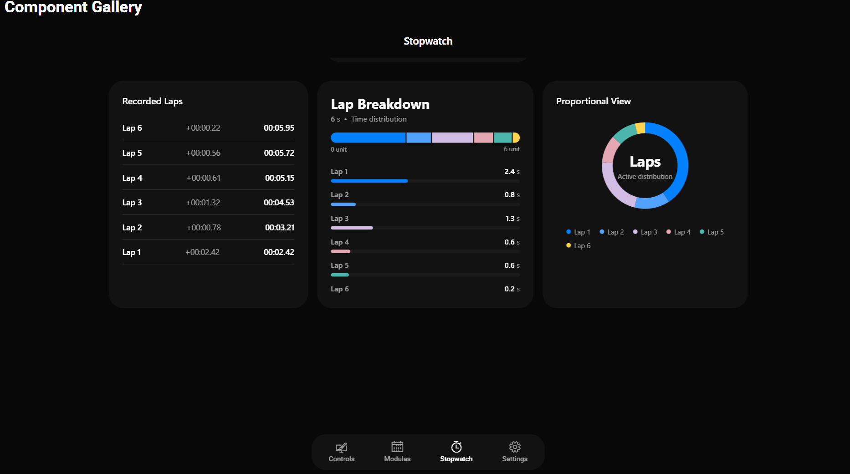Image resolution: width=850 pixels, height=474 pixels.
Task: Click the split +00:00.61
Action: pos(204,178)
